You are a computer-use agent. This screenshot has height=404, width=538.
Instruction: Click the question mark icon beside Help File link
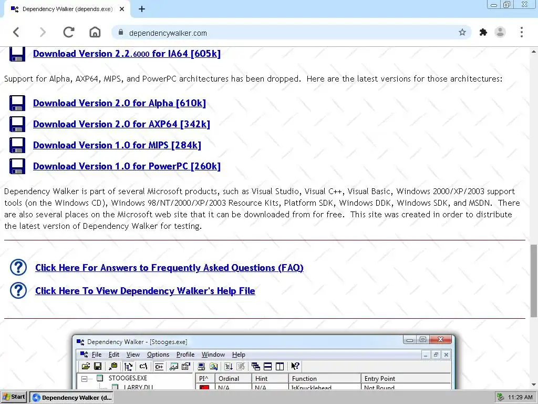[x=18, y=290]
